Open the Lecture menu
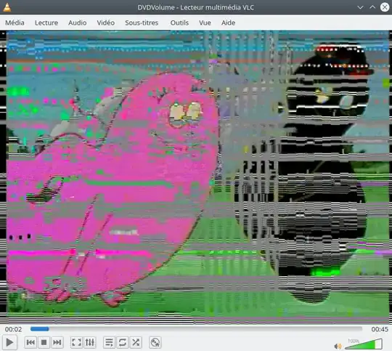The width and height of the screenshot is (392, 351). (x=46, y=23)
